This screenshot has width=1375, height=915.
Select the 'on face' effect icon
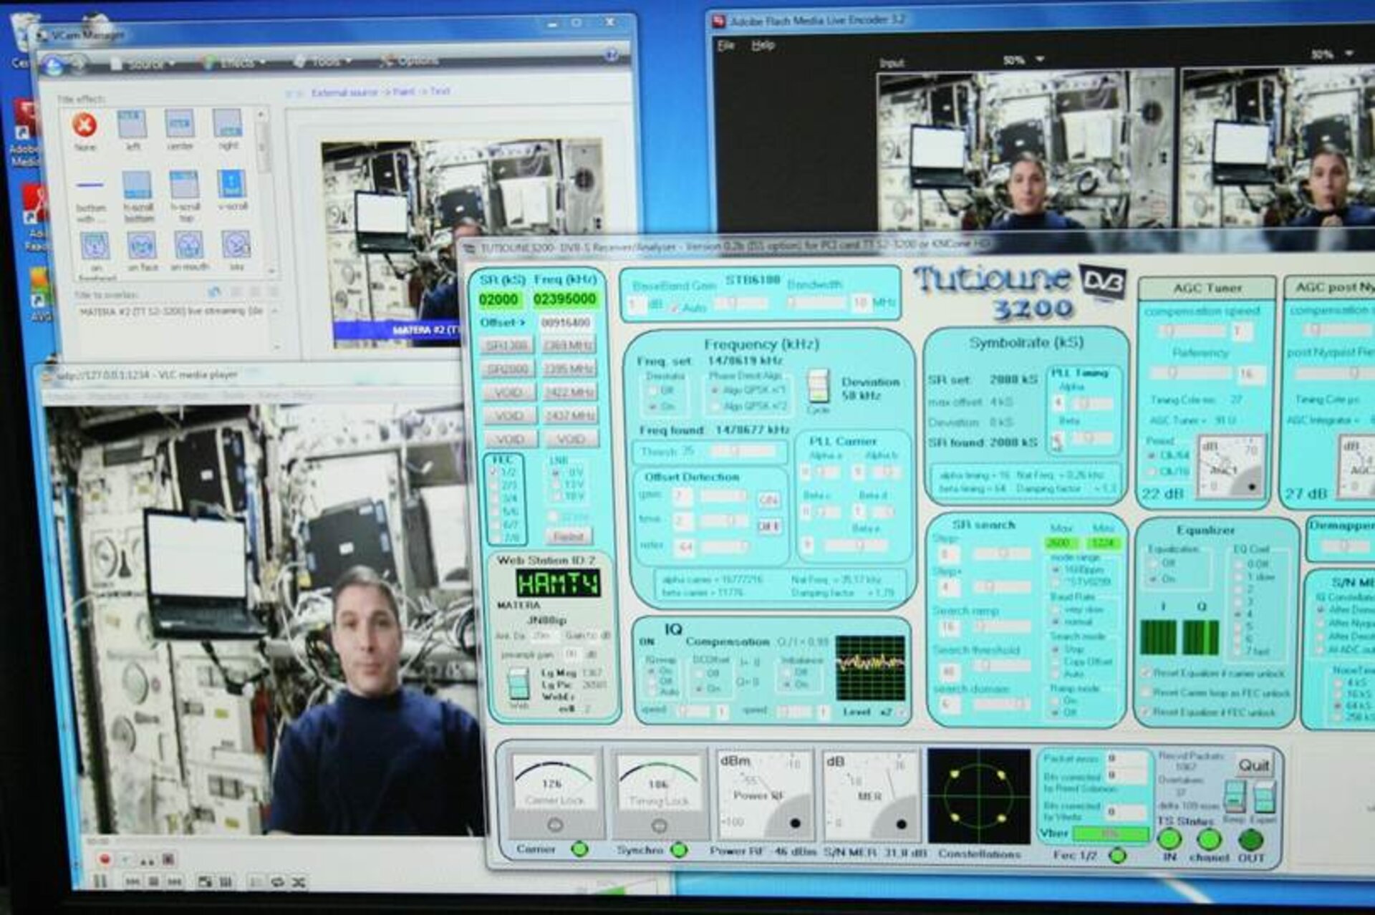pos(142,246)
